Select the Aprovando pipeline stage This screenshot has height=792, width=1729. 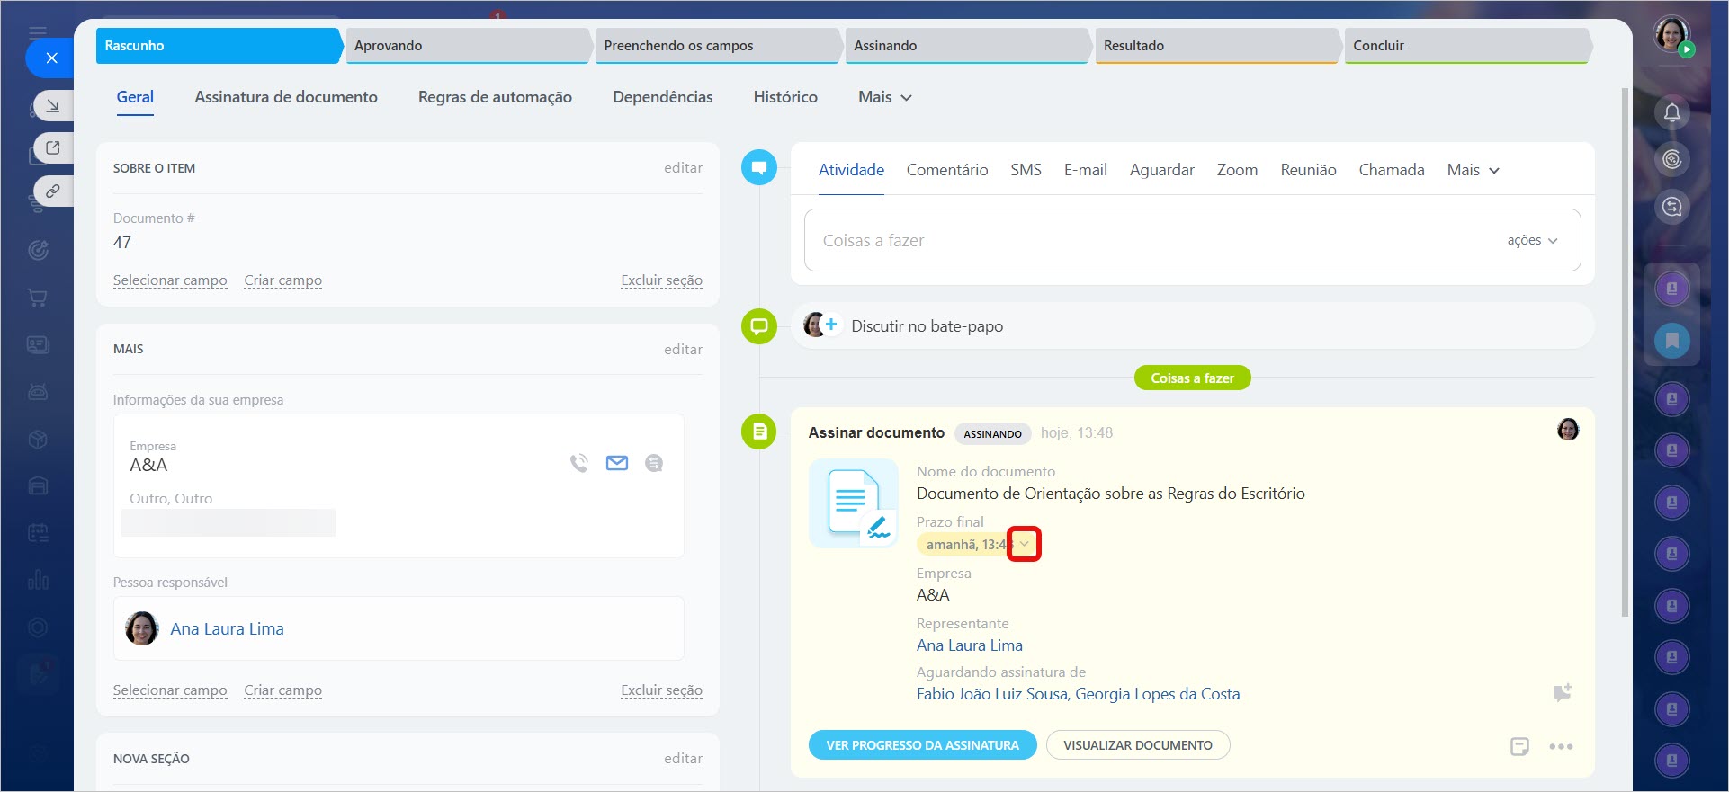coord(468,46)
